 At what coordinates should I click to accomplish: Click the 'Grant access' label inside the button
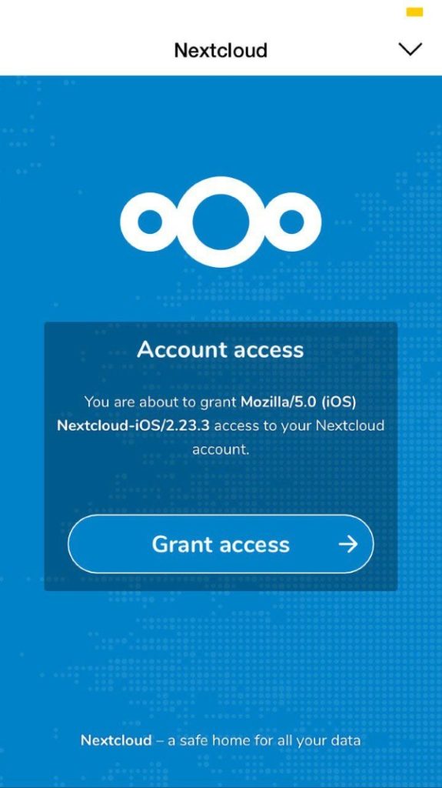(221, 544)
